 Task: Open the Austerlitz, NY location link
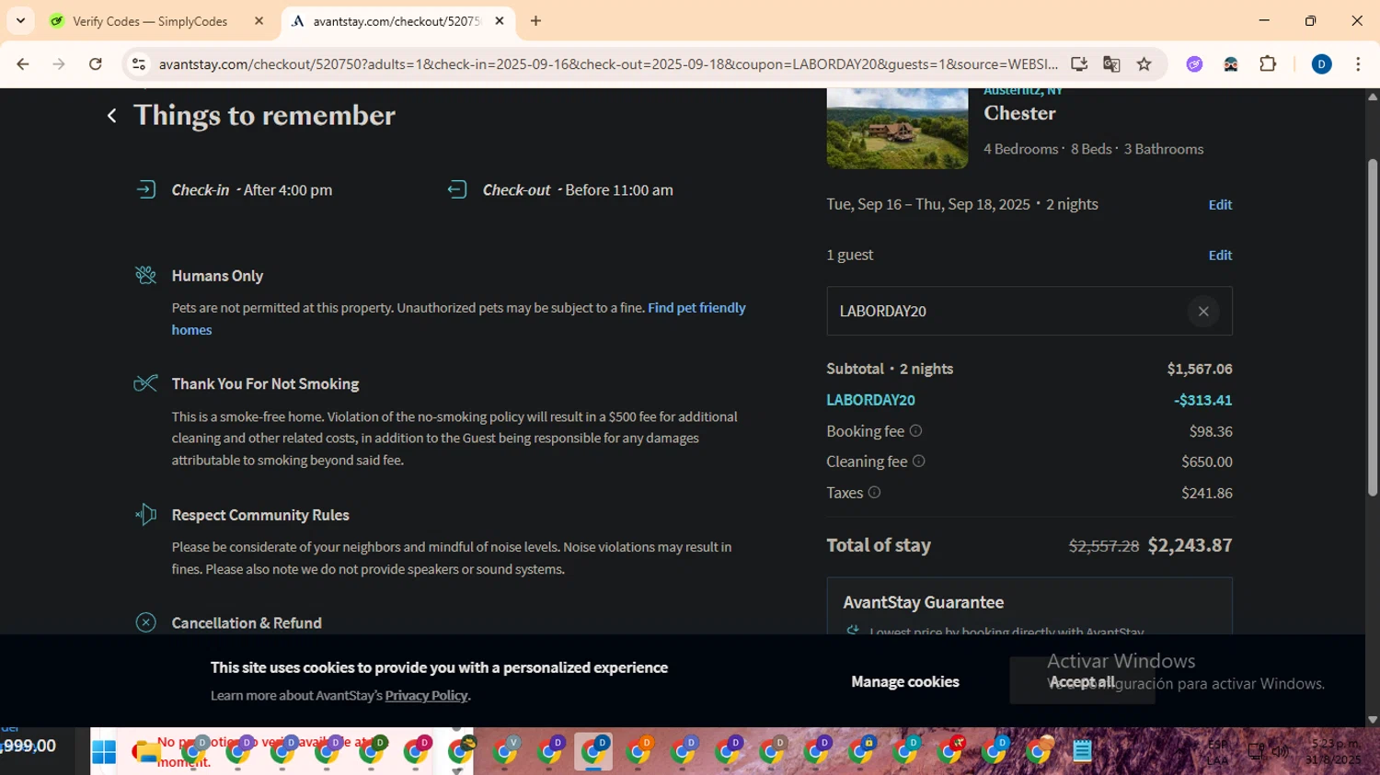[x=1023, y=91]
